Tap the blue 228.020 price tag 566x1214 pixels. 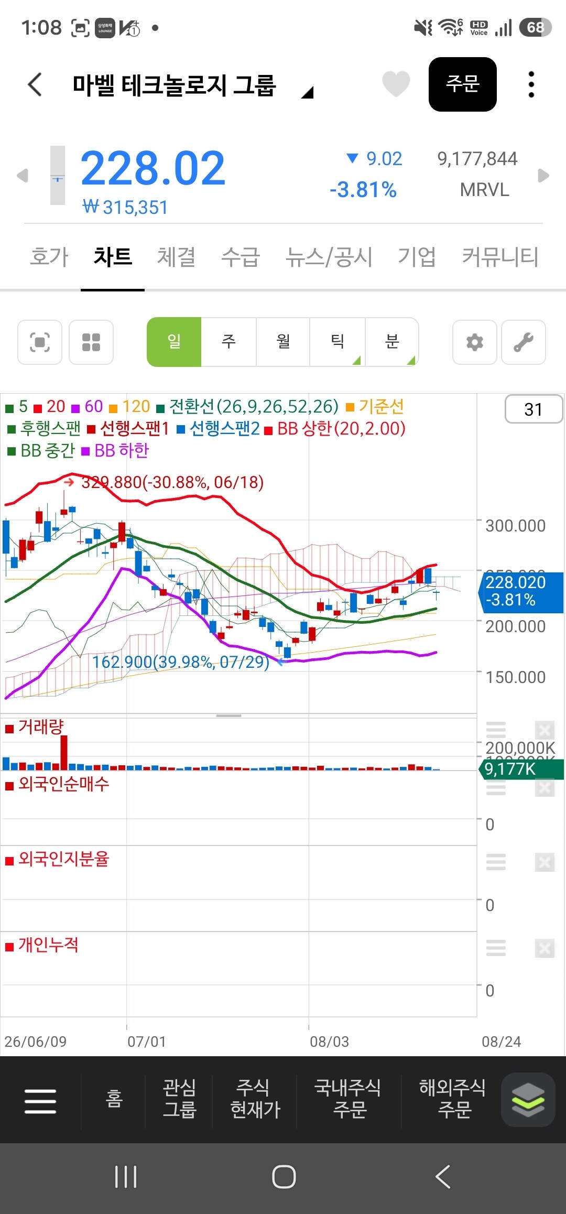[x=521, y=592]
